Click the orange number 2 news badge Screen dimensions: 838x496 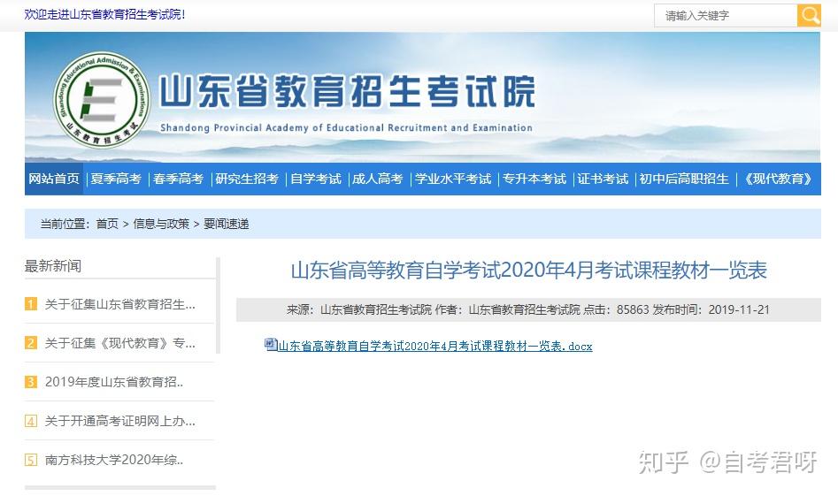[31, 343]
